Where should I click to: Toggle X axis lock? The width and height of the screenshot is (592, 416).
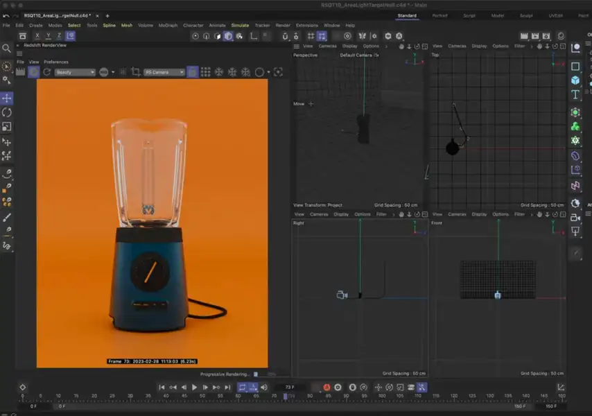37,36
